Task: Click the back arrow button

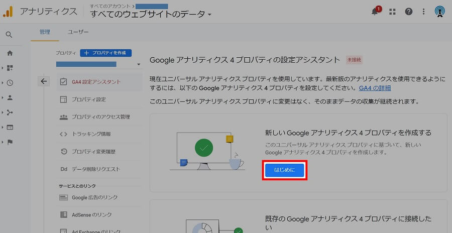Action: [44, 81]
